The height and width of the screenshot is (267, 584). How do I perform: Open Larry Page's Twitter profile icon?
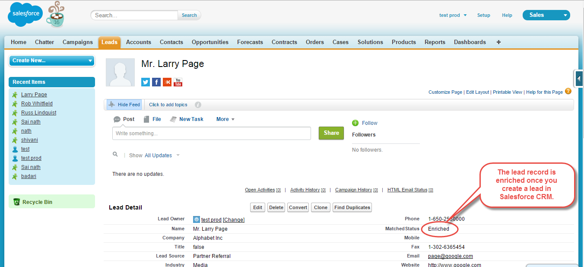tap(146, 82)
